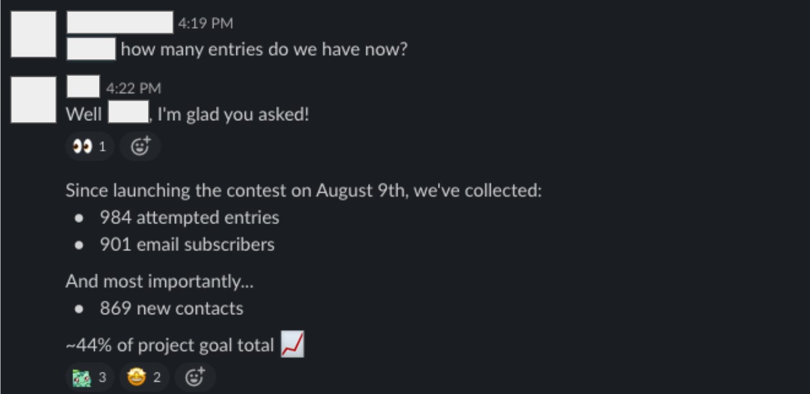Click sender name beside 4:19 PM timestamp
The height and width of the screenshot is (394, 810).
click(120, 22)
